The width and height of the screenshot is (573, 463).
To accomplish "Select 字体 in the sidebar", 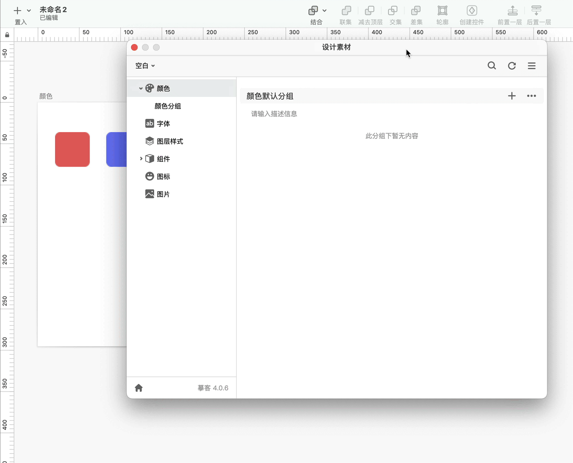I will tap(163, 124).
